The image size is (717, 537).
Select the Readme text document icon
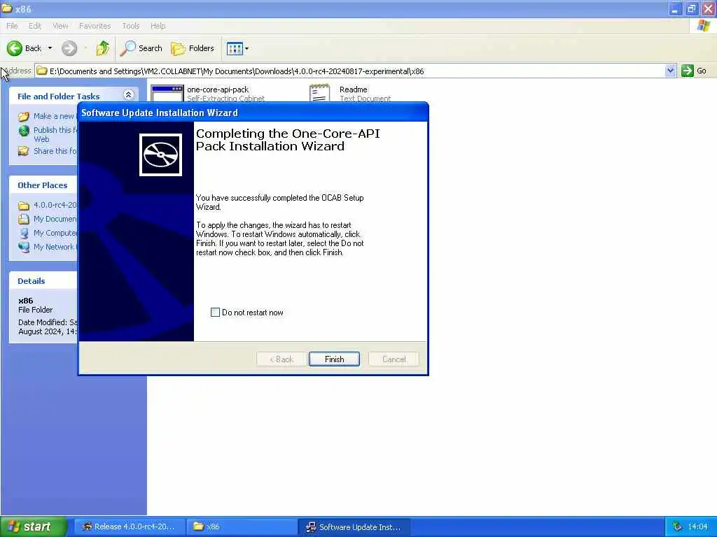click(x=319, y=93)
